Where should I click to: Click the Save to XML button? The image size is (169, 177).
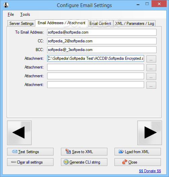point(84,152)
